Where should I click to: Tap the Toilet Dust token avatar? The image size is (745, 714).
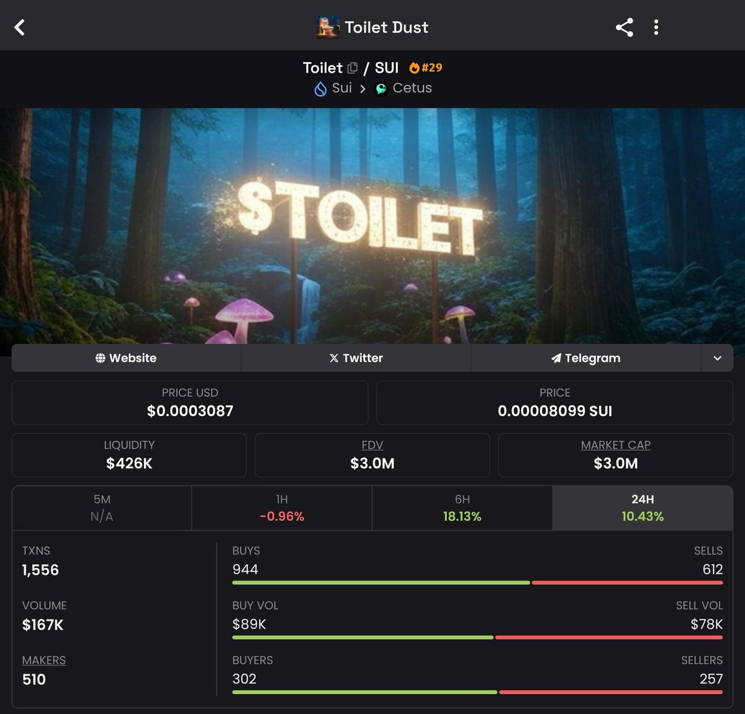pyautogui.click(x=328, y=27)
